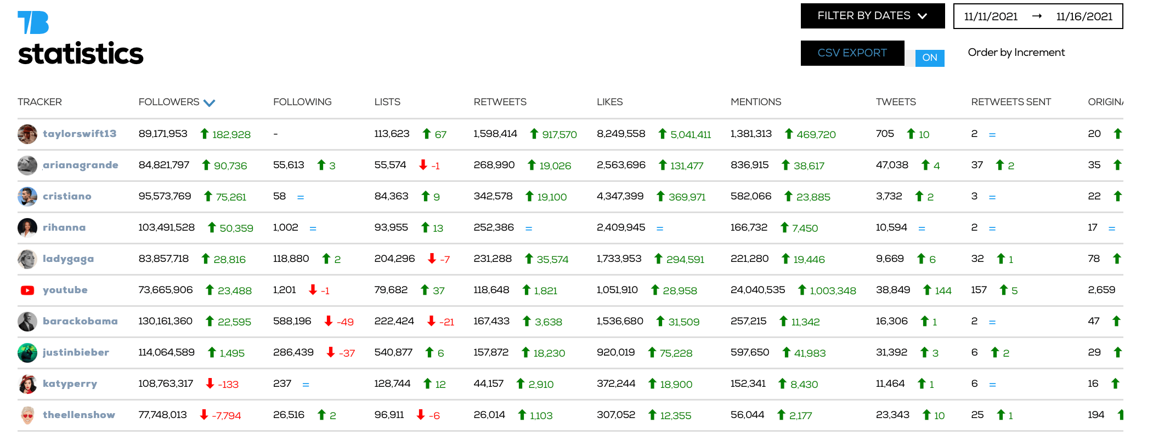Open cristiano profile avatar

(x=27, y=196)
